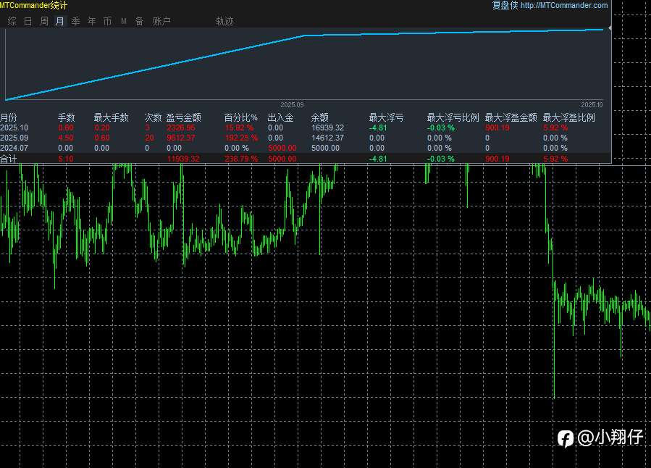This screenshot has width=651, height=468.
Task: Click the small arrow marker at the equity curve's end
Action: tap(610, 28)
